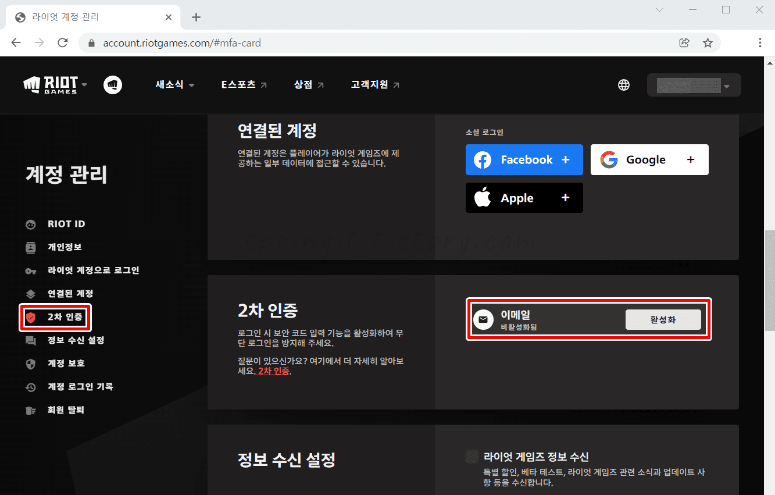Open the E스포츠 menu link
The image size is (775, 495).
click(x=244, y=85)
